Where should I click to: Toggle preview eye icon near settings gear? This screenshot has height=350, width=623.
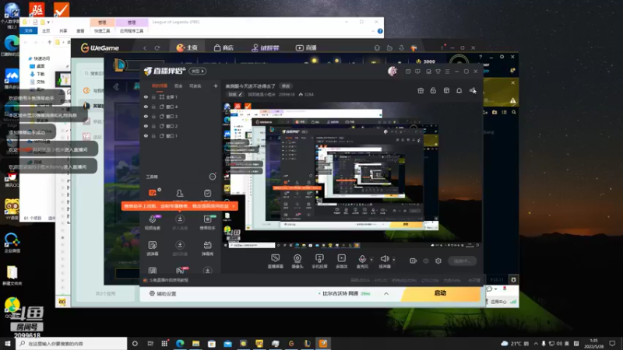coord(426,261)
